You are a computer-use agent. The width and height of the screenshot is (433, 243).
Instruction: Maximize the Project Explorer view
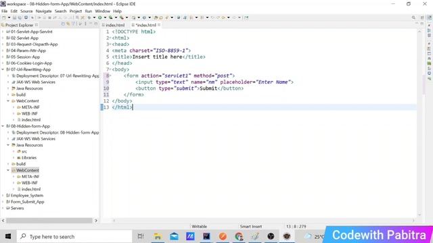tap(96, 24)
